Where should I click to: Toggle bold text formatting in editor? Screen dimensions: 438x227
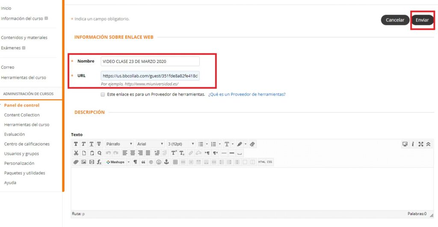coord(76,144)
